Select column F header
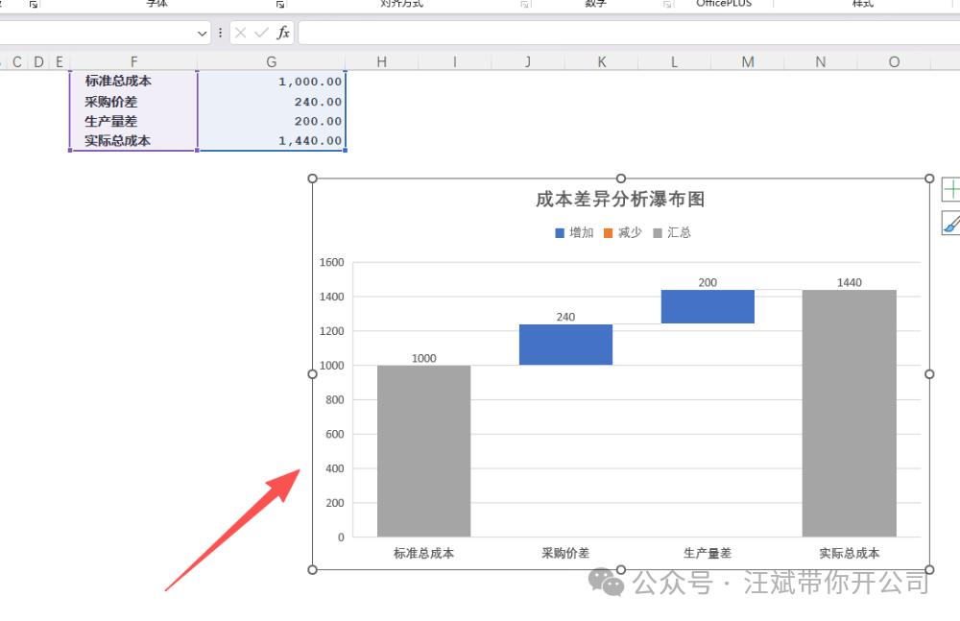 133,61
